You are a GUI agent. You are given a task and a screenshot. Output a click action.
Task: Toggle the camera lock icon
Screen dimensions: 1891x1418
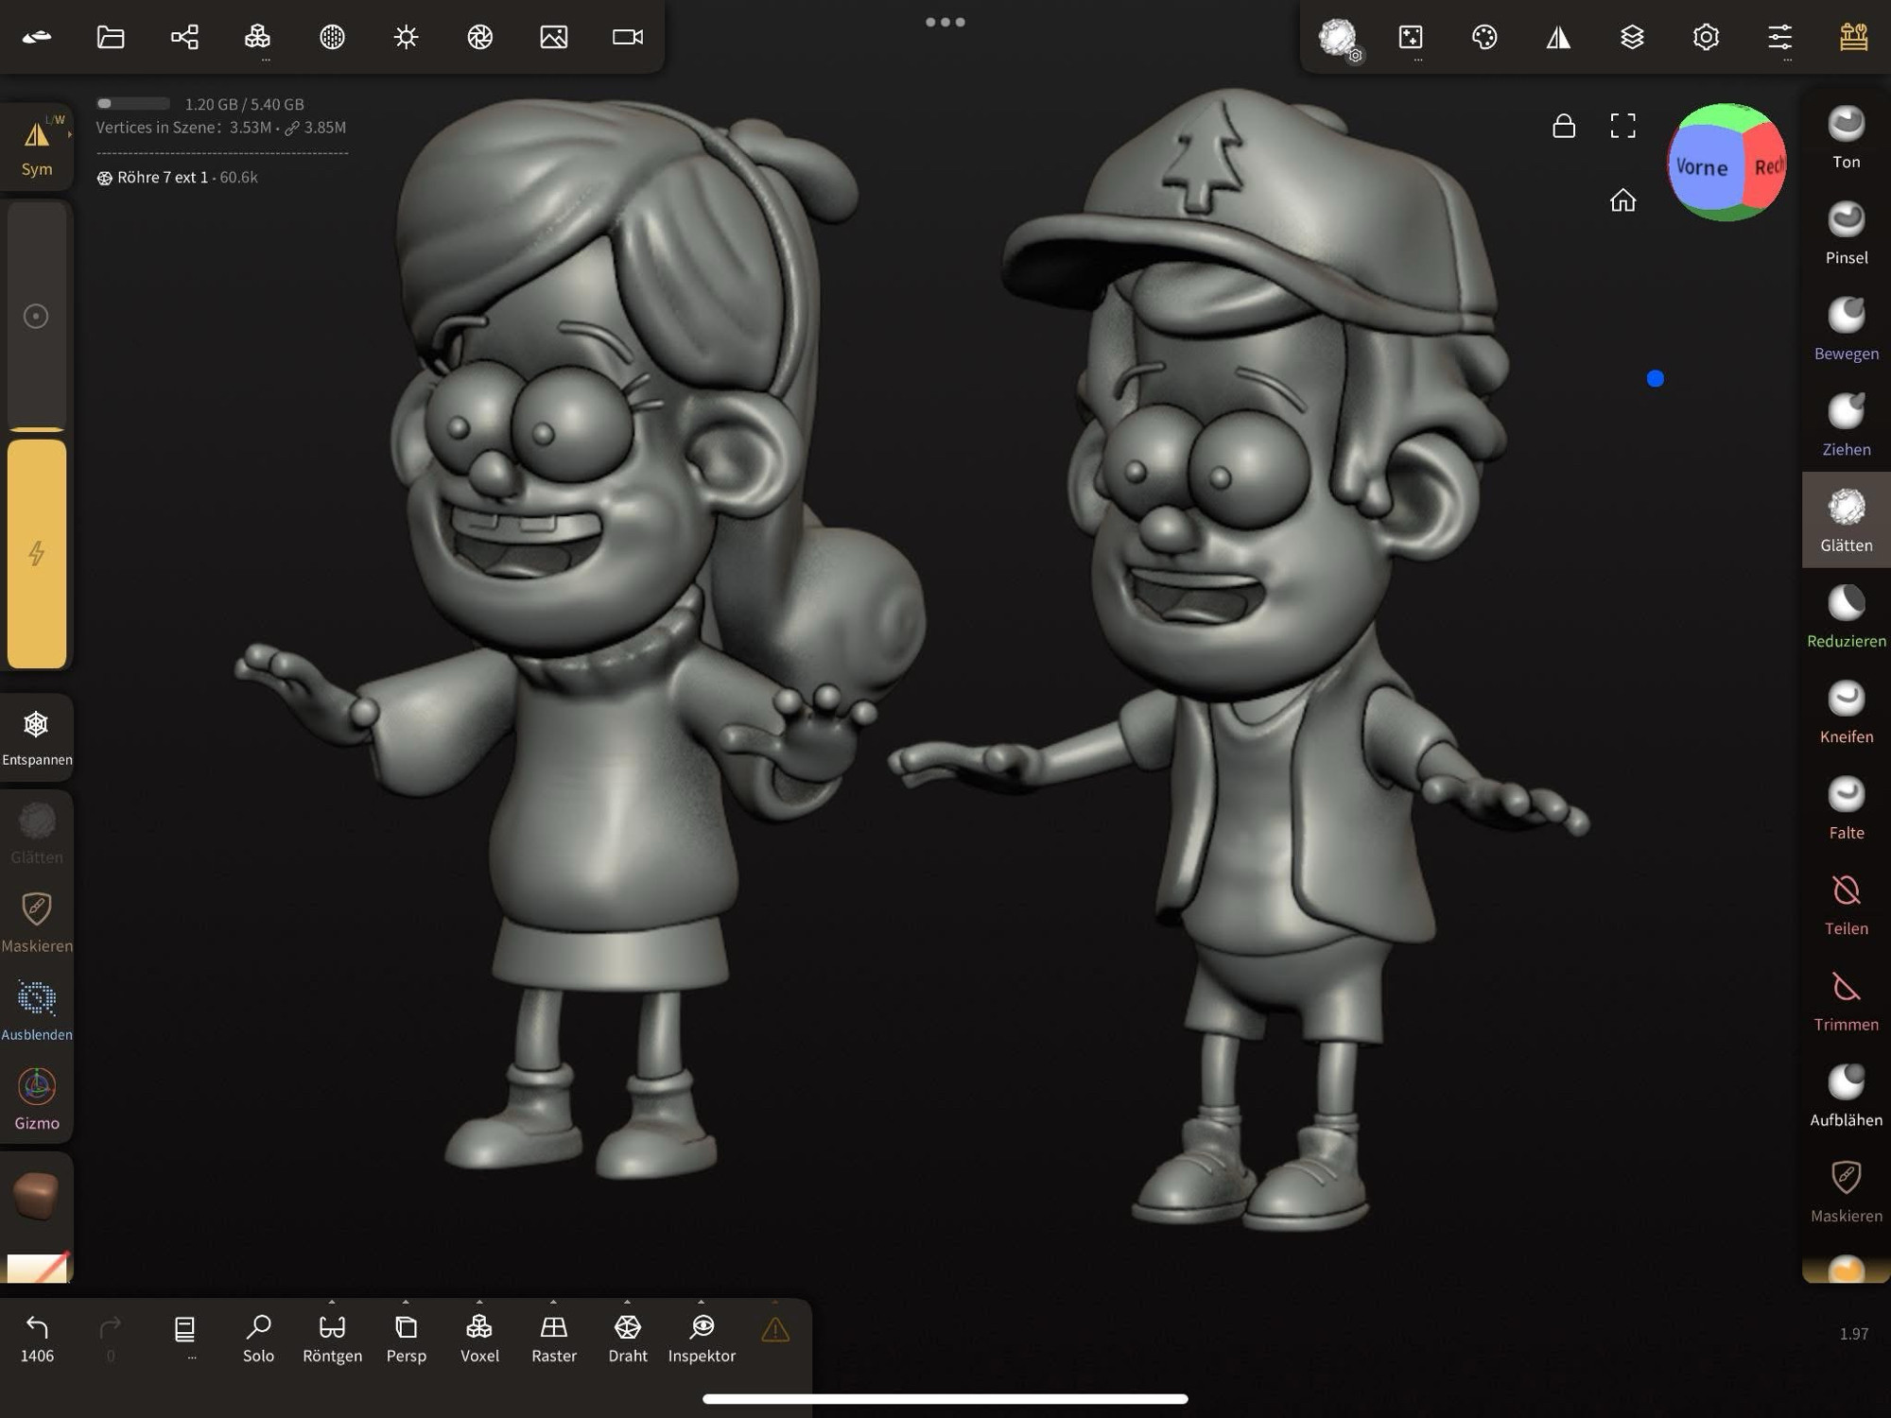pyautogui.click(x=1564, y=125)
